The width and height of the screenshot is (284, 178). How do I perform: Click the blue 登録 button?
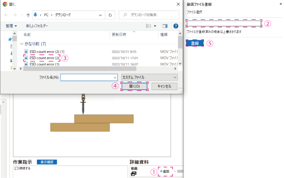point(195,43)
